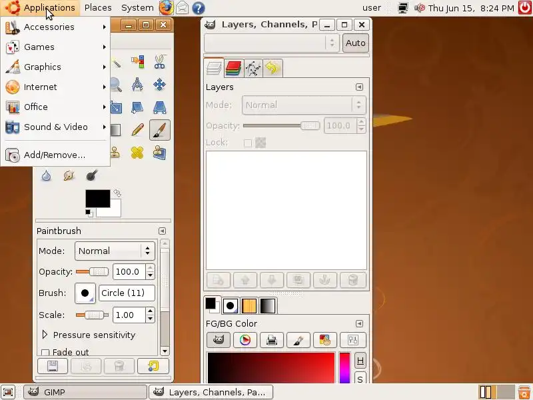Click the Circle (11) brush name field

pos(127,293)
